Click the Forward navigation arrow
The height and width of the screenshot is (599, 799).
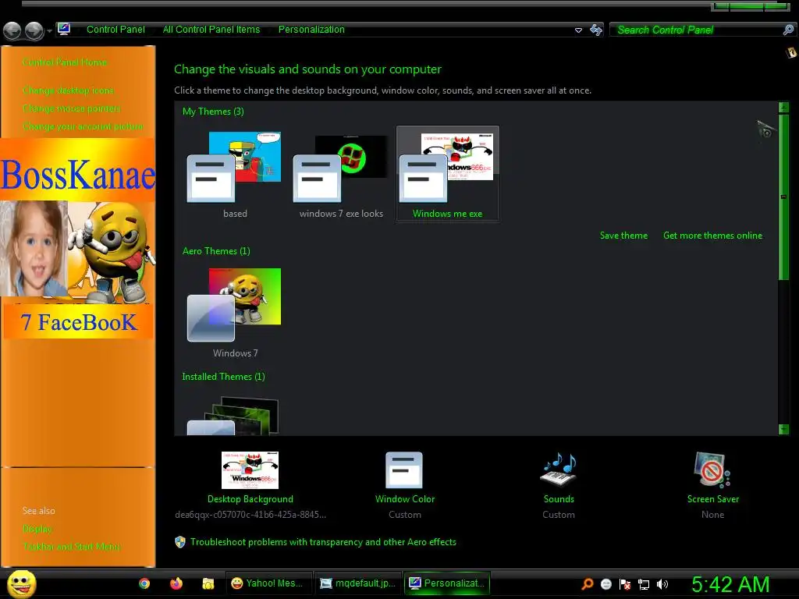click(x=34, y=30)
